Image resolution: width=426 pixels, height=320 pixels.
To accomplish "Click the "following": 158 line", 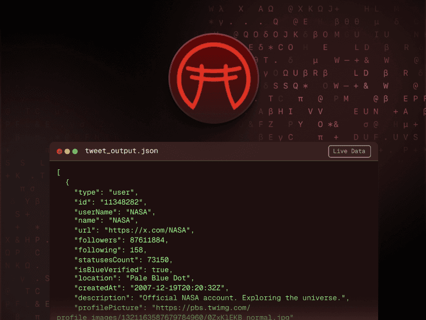I will [x=111, y=250].
